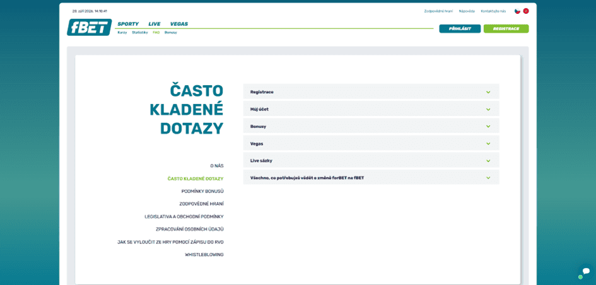Screen dimensions: 596x285
Task: Select the FAQ submenu item
Action: 156,33
